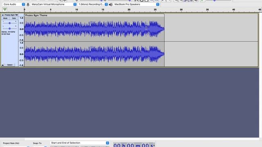Click inside the lower channel waveform
This screenshot has width=262, height=147.
(95, 54)
